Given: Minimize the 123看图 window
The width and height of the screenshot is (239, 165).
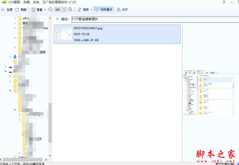Looking at the screenshot, I should [x=232, y=2].
